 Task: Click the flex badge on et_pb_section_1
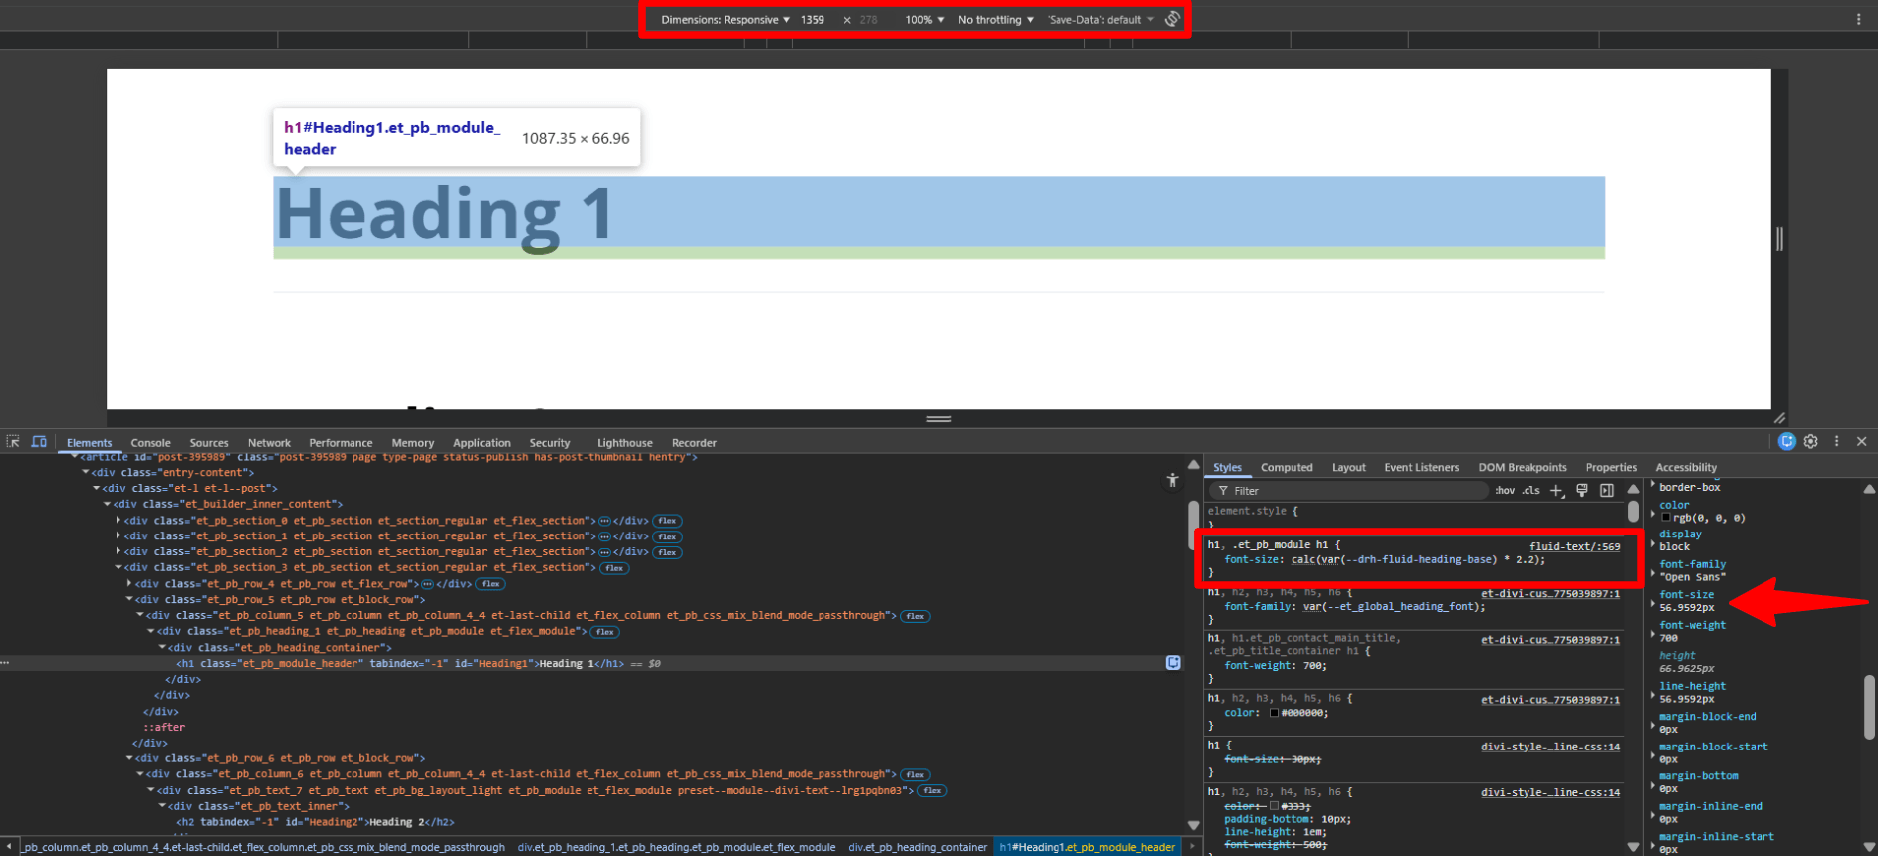tap(667, 536)
